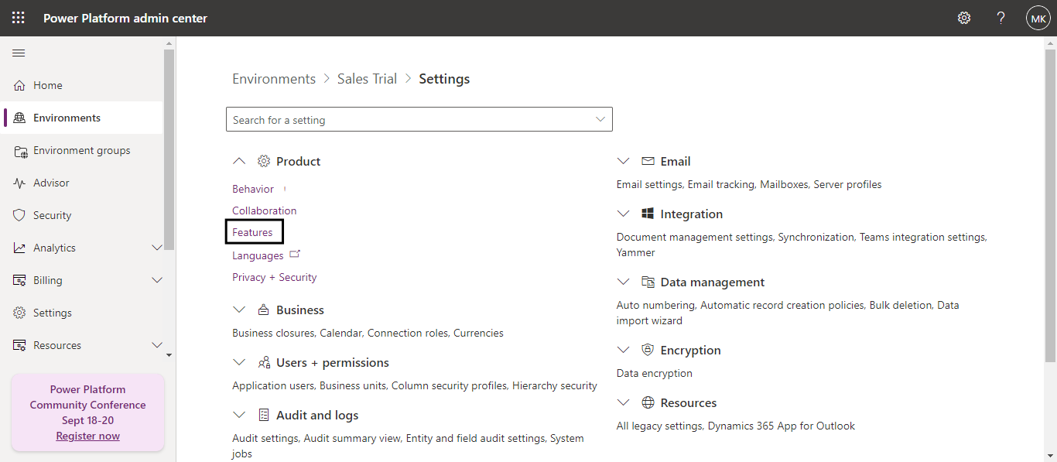Screen dimensions: 1057x462
Task: Collapse navigation with the hamburger icon
Action: (19, 53)
